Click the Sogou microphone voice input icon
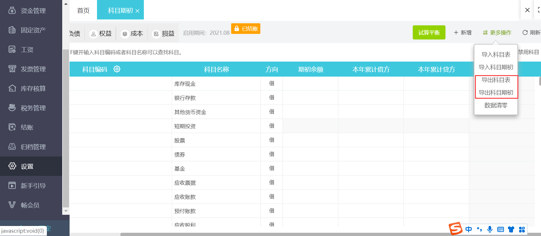This screenshot has width=541, height=236. point(490,230)
